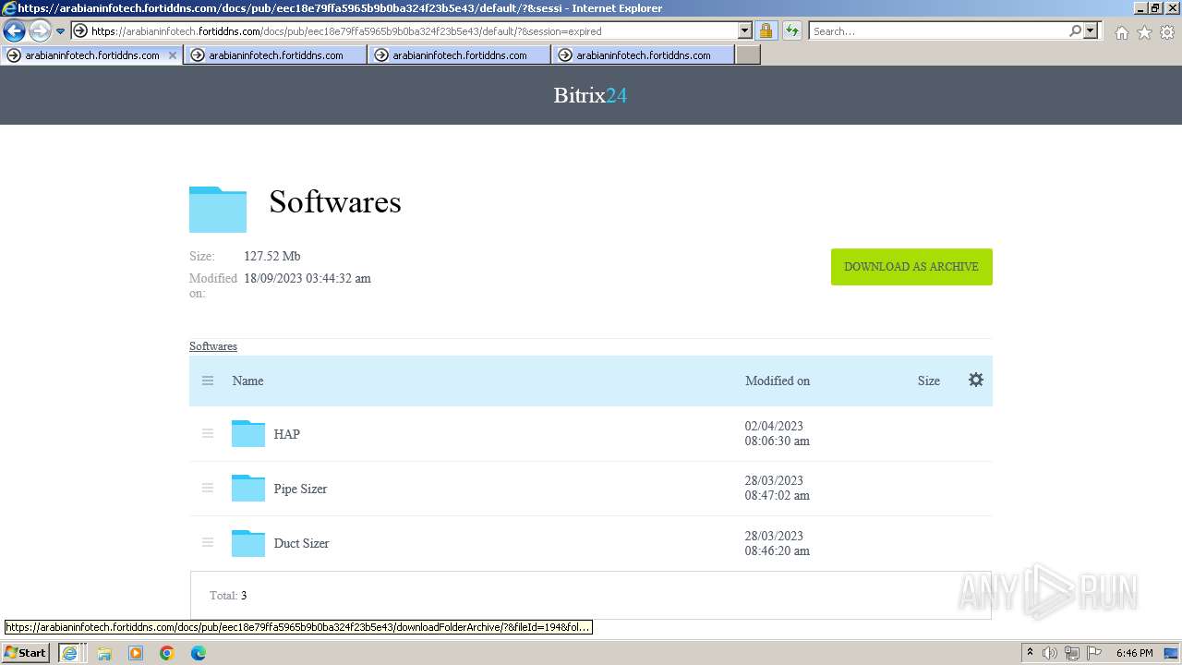Switch to the third arabianinfotech tab
The height and width of the screenshot is (665, 1182).
point(459,55)
